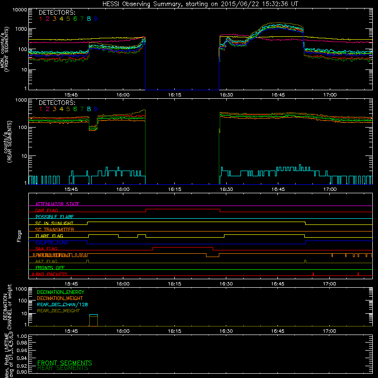Click 16:00 tick under rear segments plot

pos(123,189)
